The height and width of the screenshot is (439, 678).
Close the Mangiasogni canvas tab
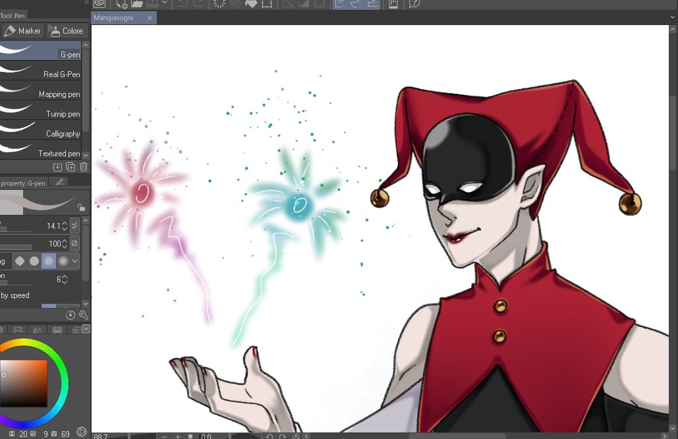point(150,18)
